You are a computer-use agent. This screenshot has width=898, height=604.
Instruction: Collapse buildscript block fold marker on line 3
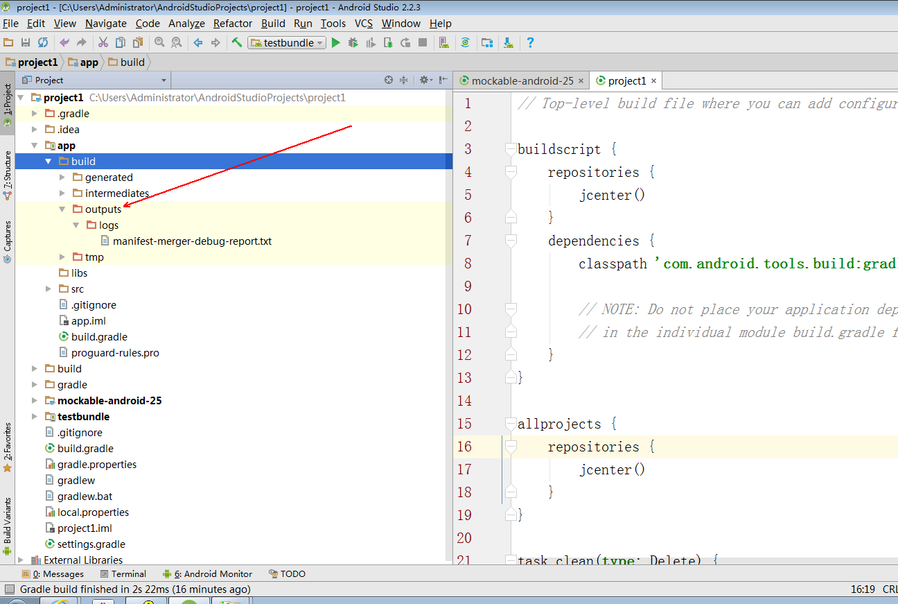pos(511,149)
